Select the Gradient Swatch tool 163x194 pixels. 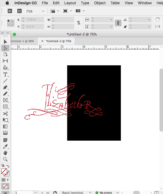click(x=5, y=126)
